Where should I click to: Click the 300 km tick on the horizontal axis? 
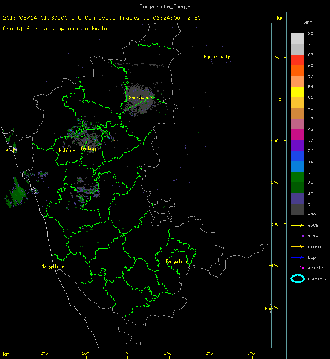pyautogui.click(x=251, y=353)
